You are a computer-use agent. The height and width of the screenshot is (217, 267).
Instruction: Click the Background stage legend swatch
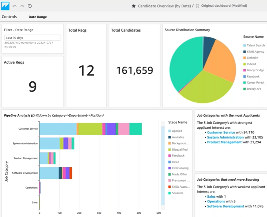tap(169, 143)
